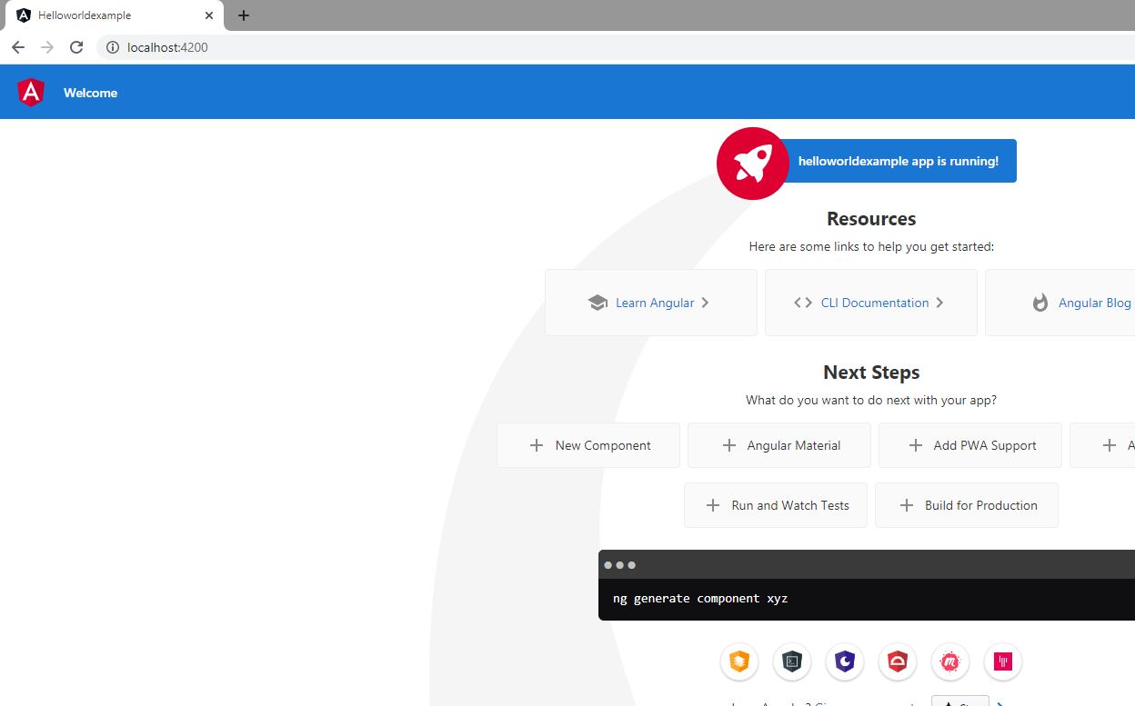Open the dark CLI terminal shield icon

[792, 661]
